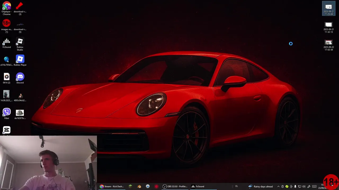Click the OL taskbar indicator
339x190 pixels.
pos(237,186)
